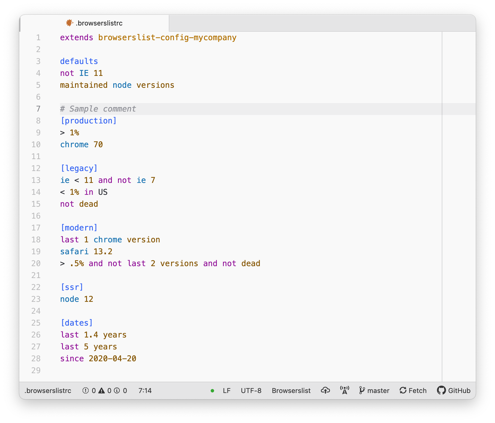Click Fetch in the status bar
Screen dimensions: 495x423
coord(413,391)
